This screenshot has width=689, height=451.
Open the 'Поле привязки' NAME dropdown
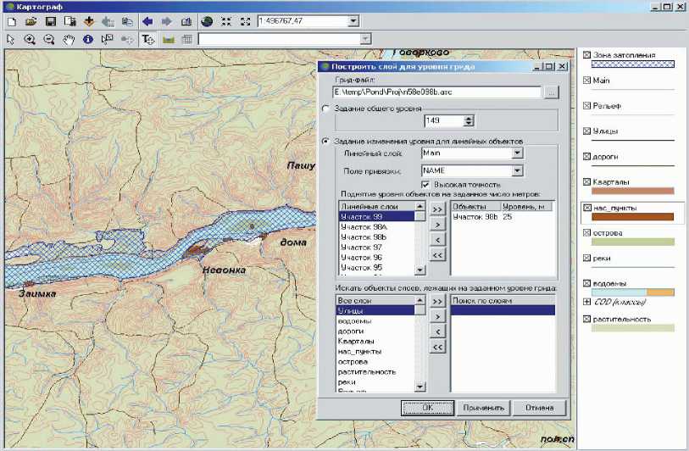516,171
